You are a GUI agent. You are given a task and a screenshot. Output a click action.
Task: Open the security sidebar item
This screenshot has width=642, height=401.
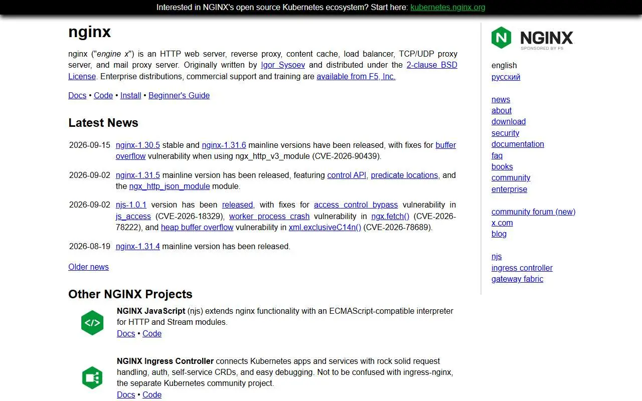point(505,133)
